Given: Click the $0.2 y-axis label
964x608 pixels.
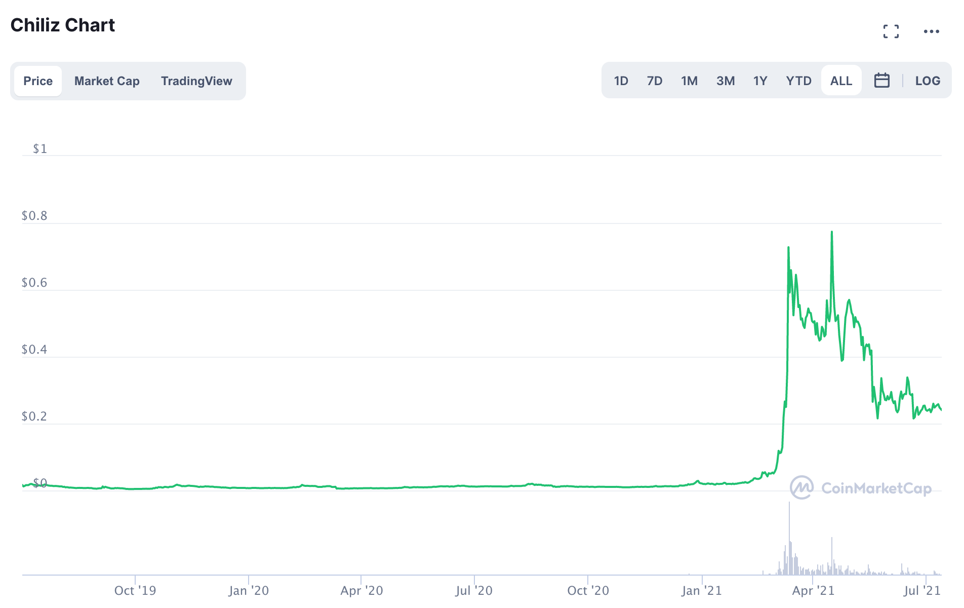Looking at the screenshot, I should 34,416.
